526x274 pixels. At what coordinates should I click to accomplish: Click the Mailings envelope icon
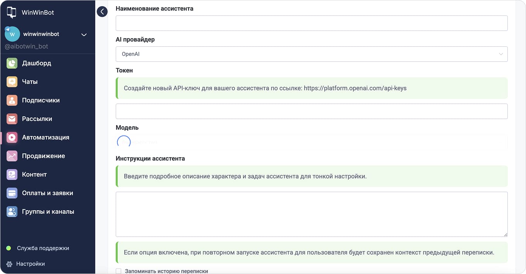coord(12,119)
